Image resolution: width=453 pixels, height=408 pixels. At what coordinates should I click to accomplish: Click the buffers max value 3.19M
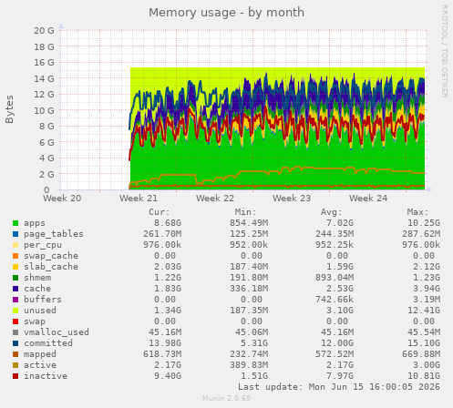pyautogui.click(x=427, y=300)
